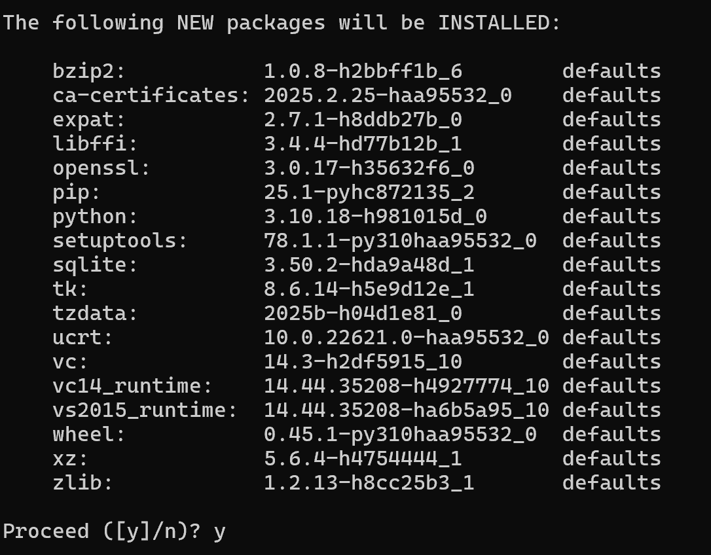Click the wheel version 0.45.1-py310haa95532_0
The width and height of the screenshot is (711, 555).
[x=400, y=435]
